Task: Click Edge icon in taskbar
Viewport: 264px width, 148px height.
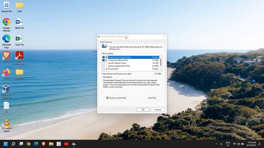Action: [36, 144]
